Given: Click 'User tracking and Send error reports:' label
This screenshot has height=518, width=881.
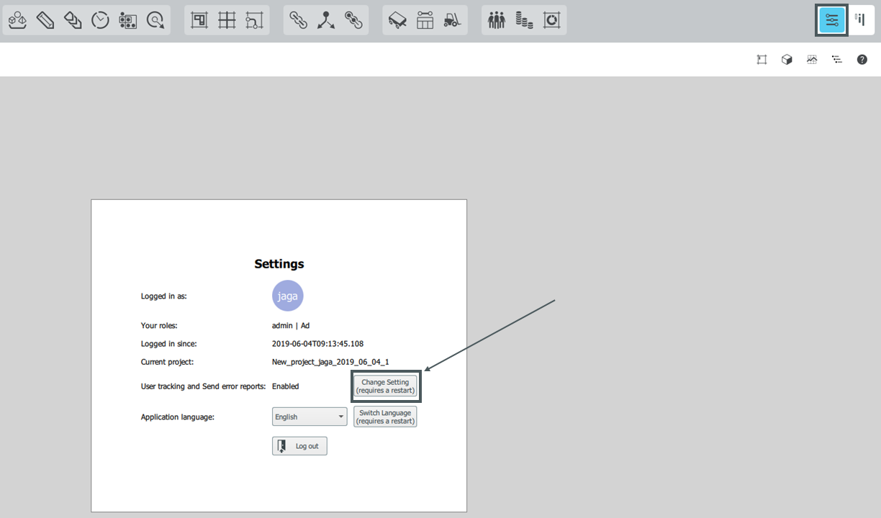Looking at the screenshot, I should point(203,386).
